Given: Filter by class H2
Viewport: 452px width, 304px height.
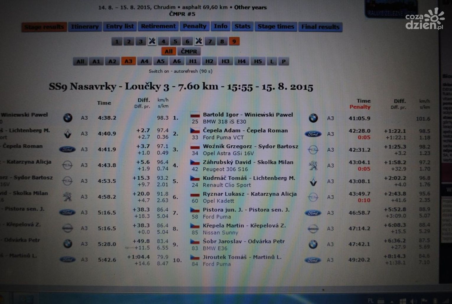Looking at the screenshot, I should 209,62.
